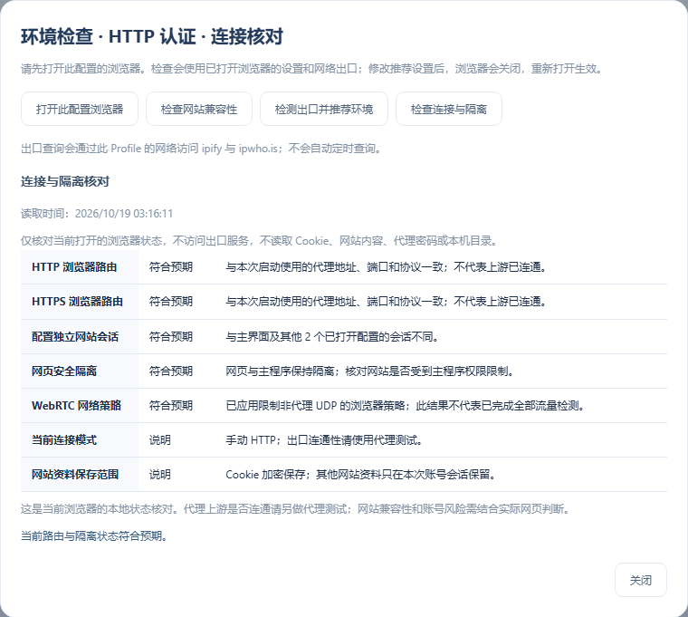Click 符合预期 status in HTTP 浏览器路由 row

[x=171, y=267]
